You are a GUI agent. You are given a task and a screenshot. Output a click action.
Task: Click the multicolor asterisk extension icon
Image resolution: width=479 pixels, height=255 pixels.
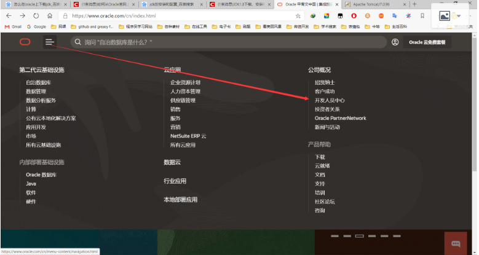coord(408,16)
